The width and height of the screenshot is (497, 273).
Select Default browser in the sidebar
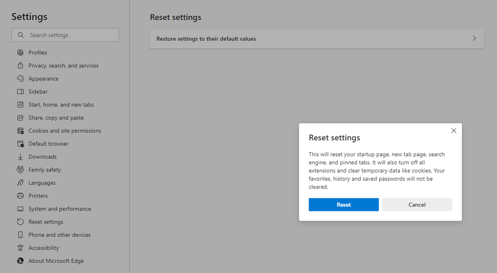click(x=48, y=144)
